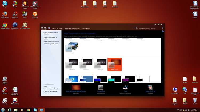This screenshot has height=112, width=200.
Task: Open screen saver settings icon
Action: coord(150,88)
